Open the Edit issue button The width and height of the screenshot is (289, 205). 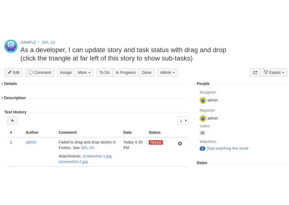pos(13,73)
